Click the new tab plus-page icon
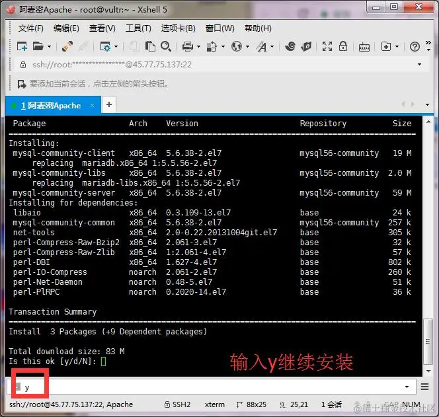439x417 pixels. [386, 46]
